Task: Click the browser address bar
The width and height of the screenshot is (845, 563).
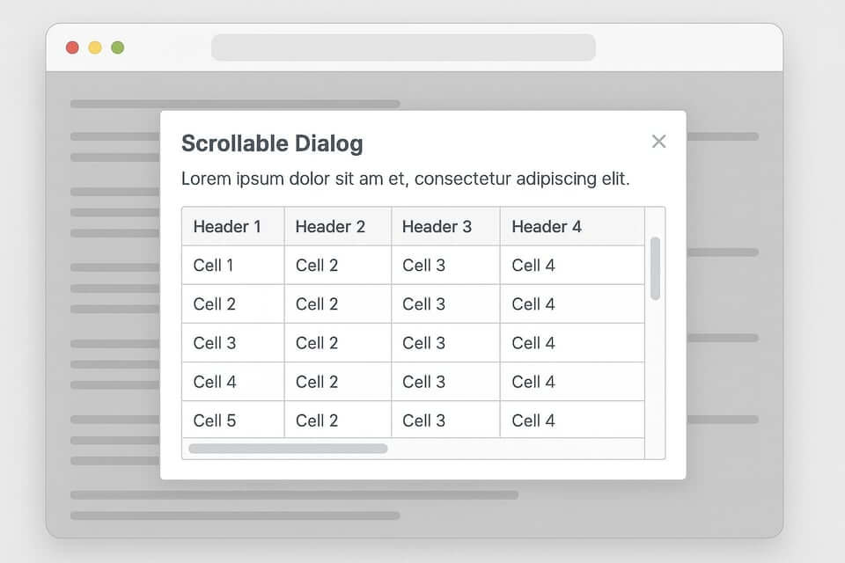Action: pos(403,48)
